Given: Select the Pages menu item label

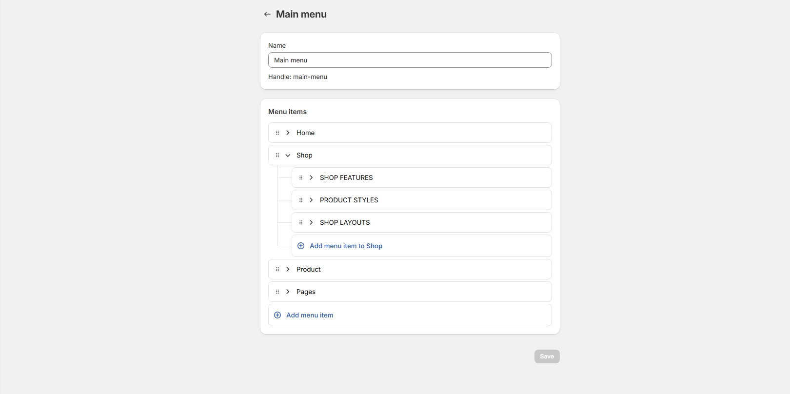Looking at the screenshot, I should click(306, 292).
